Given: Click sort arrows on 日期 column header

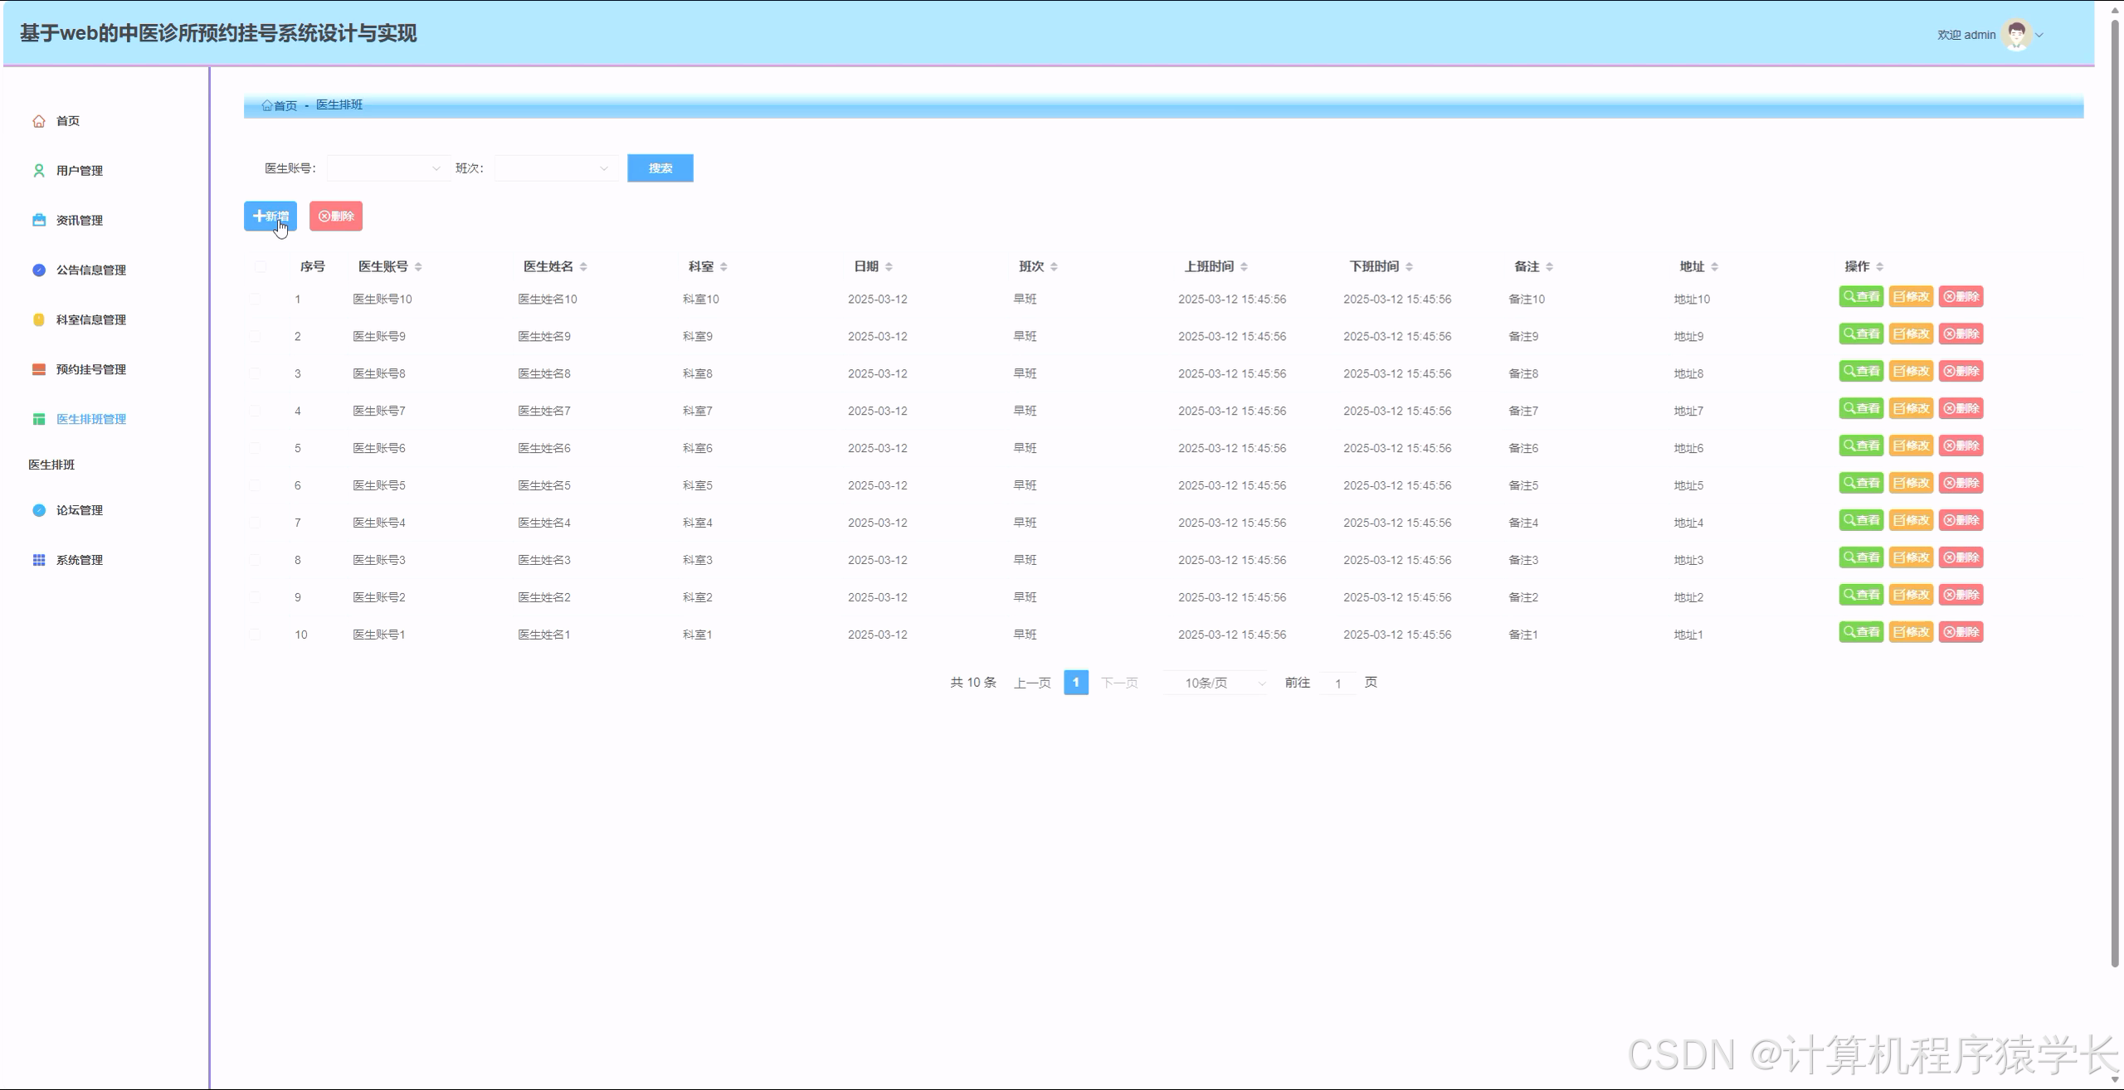Looking at the screenshot, I should (889, 267).
